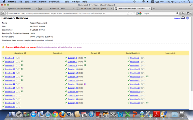Click the purple icon next to Question 25

(22, 88)
